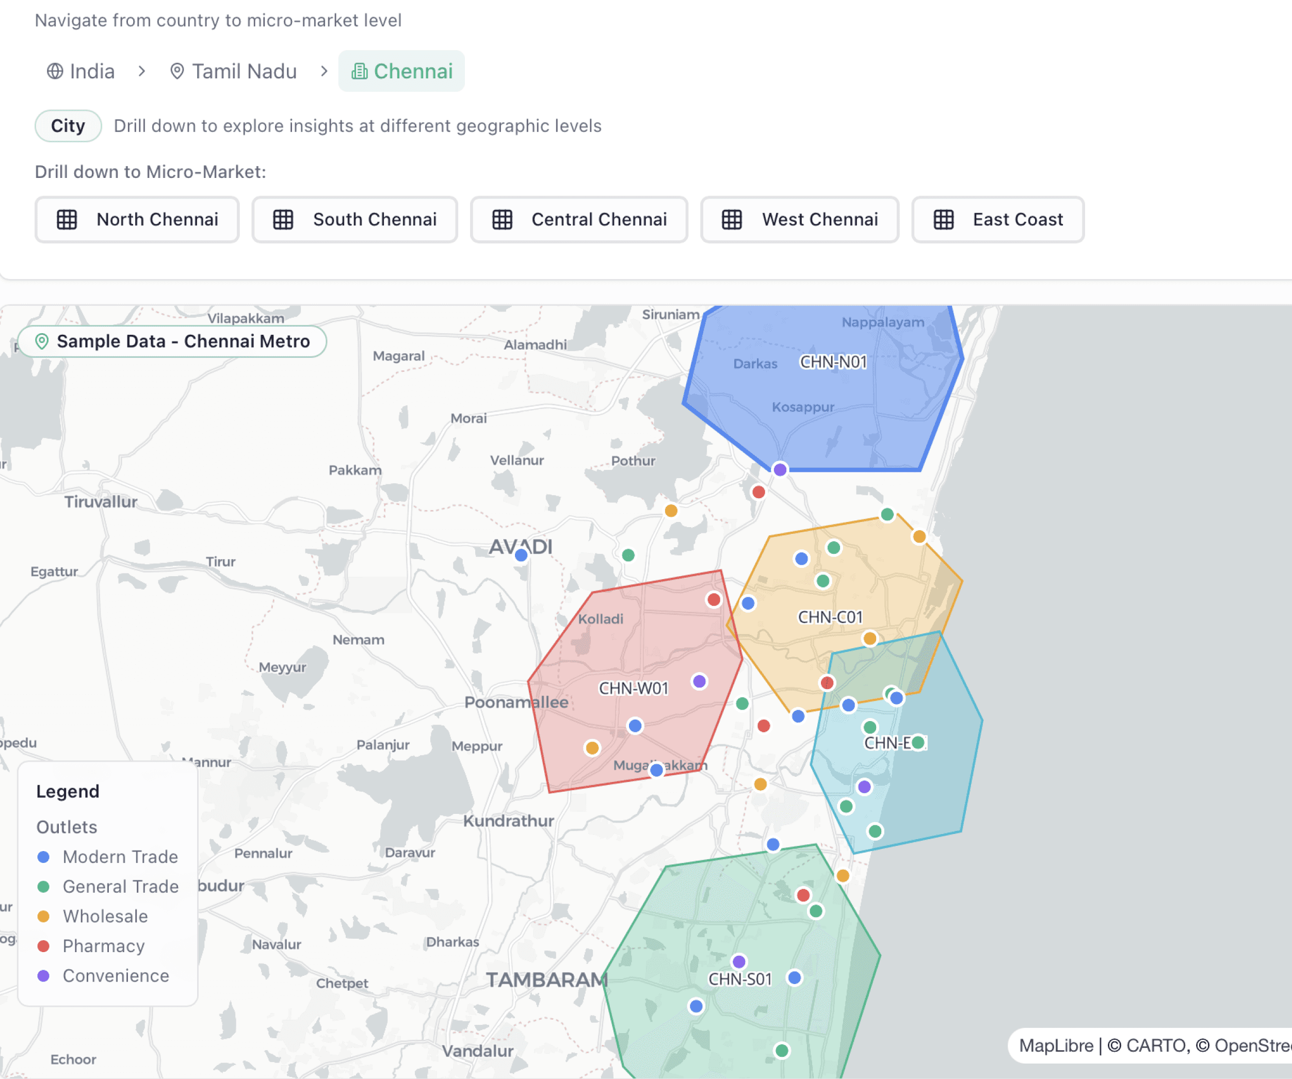Click the globe icon beside India
1292x1079 pixels.
pos(55,71)
